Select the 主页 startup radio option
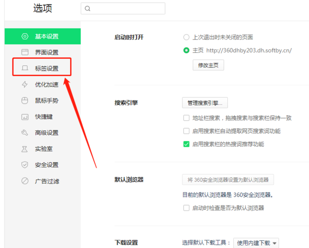Viewport: 309px width, 248px height. [x=186, y=50]
